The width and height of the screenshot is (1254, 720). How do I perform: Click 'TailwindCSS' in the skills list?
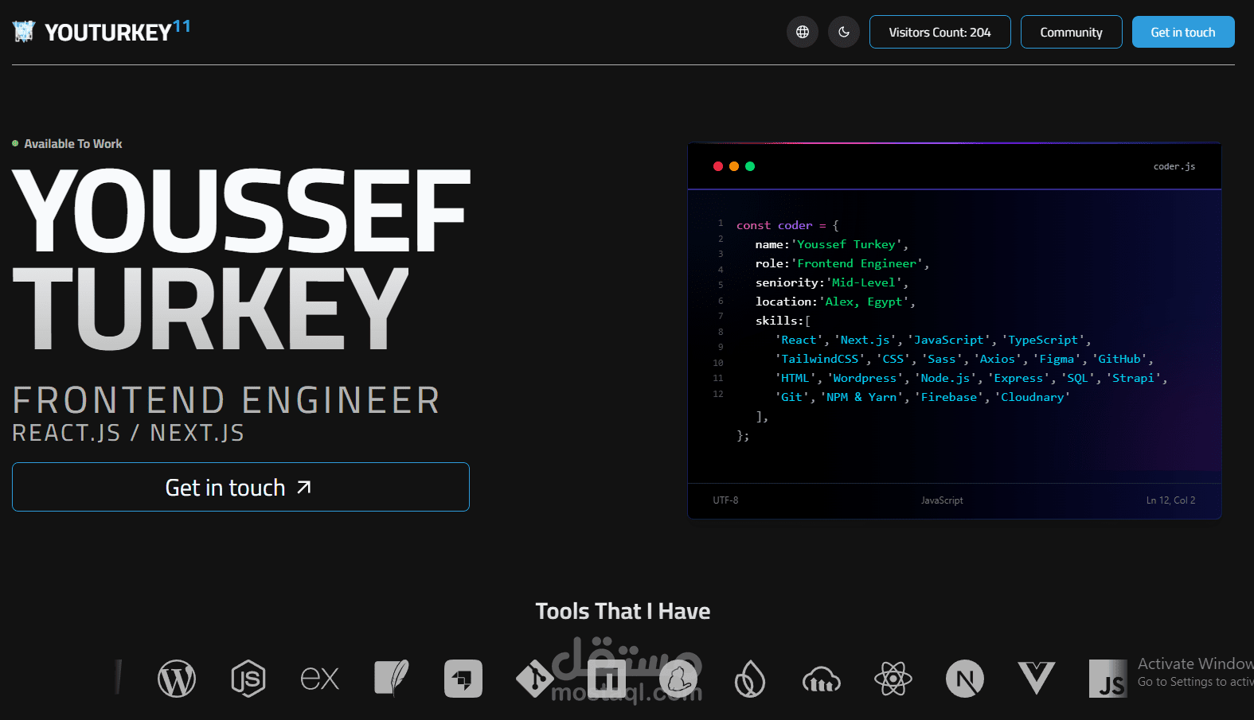coord(820,359)
